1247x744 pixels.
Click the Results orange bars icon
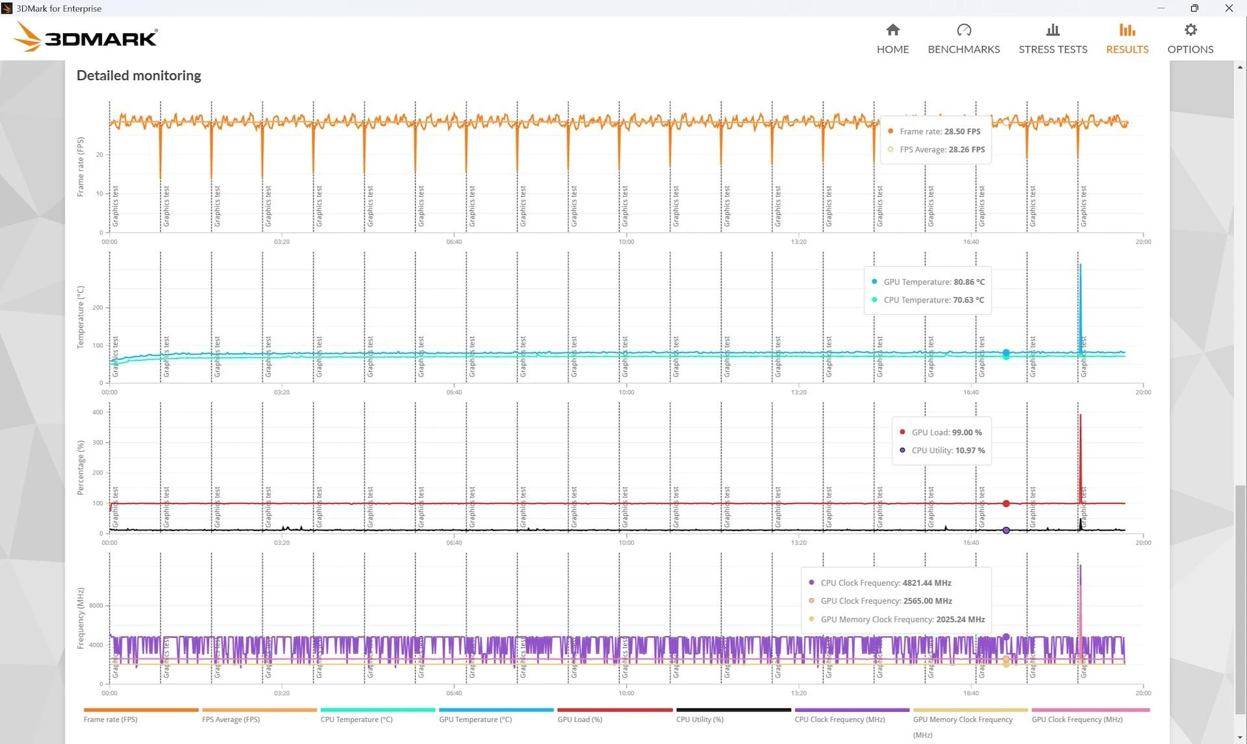coord(1127,30)
